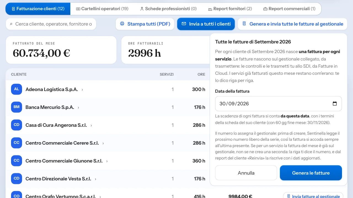The width and height of the screenshot is (353, 198).
Task: Click the document icon in Genera e invia
Action: click(244, 24)
